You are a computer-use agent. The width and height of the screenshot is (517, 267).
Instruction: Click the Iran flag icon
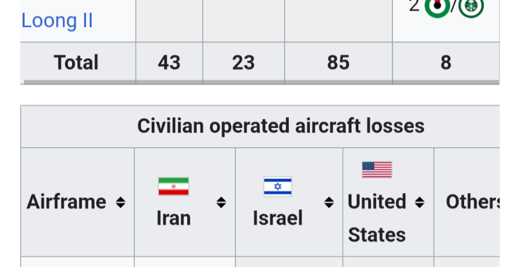point(173,187)
